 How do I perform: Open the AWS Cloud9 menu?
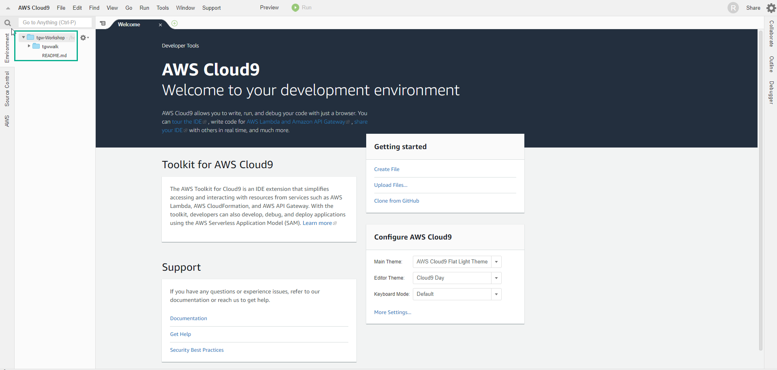[x=34, y=8]
